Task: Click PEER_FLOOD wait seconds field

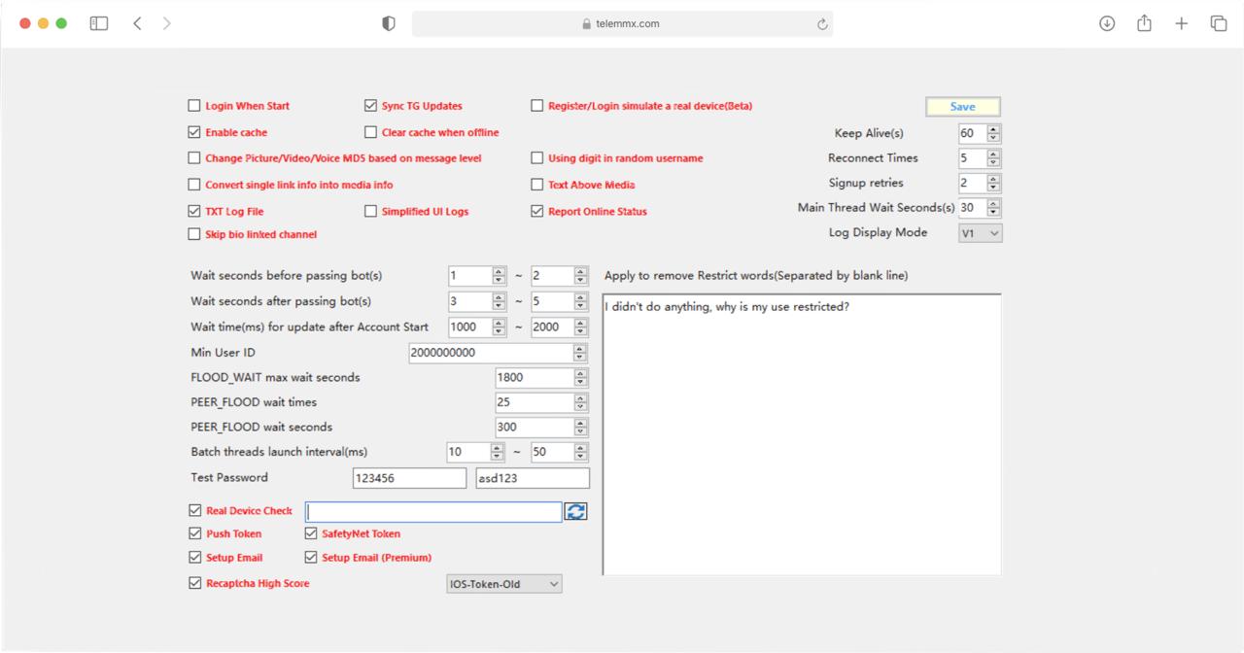Action: (534, 428)
